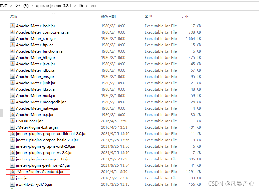Click size 401 KB of JMeterPlugins-Extras.jar
Image resolution: width=259 pixels, height=189 pixels.
195,127
